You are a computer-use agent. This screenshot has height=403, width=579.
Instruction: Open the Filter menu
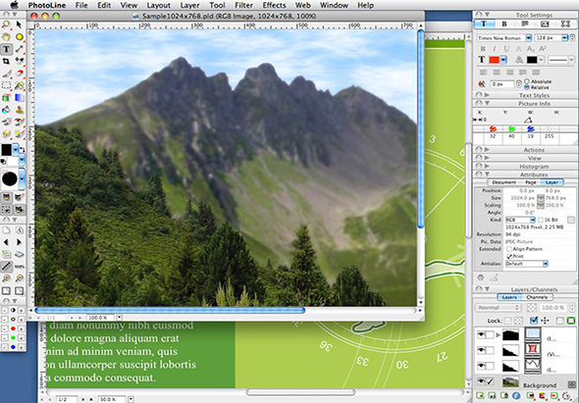(x=244, y=5)
